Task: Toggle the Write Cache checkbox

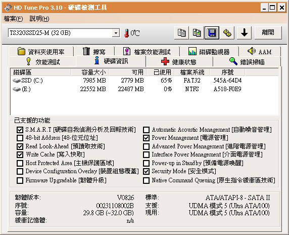Action: tap(20, 154)
